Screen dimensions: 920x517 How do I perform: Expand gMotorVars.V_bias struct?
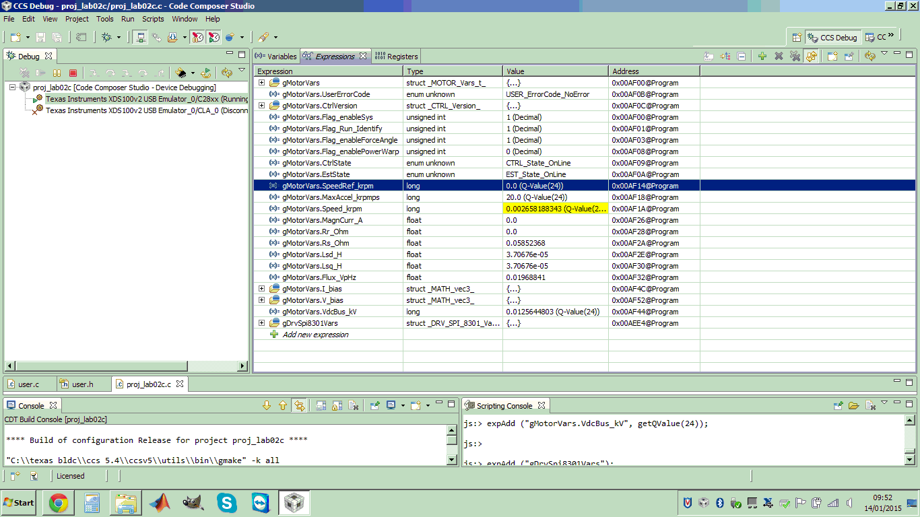261,300
